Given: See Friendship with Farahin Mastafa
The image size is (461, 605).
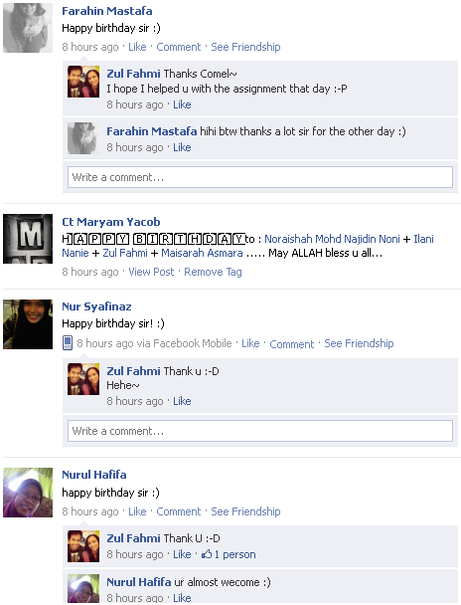Looking at the screenshot, I should pyautogui.click(x=245, y=47).
